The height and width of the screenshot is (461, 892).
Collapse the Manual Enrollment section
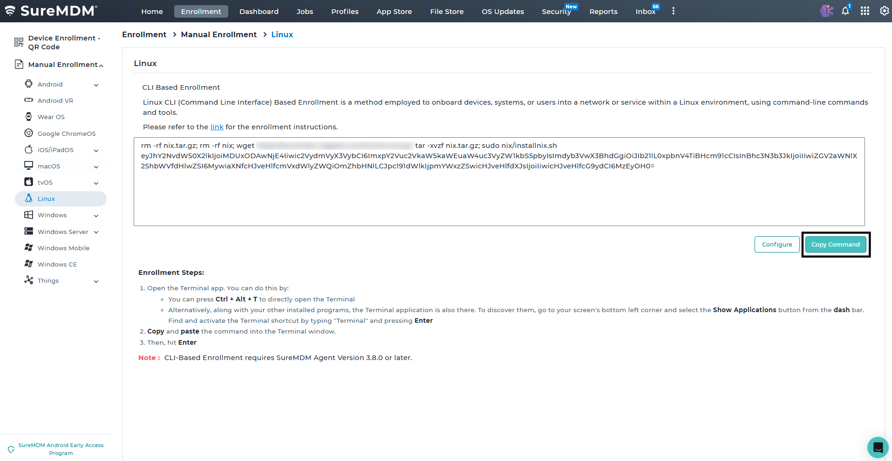coord(101,66)
